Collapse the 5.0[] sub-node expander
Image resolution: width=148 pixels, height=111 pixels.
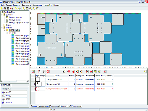click(7, 33)
